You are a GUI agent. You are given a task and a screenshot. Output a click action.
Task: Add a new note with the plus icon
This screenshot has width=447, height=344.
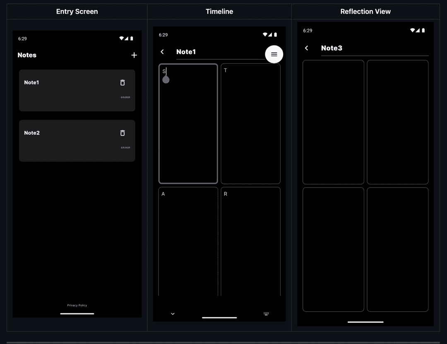pos(134,55)
